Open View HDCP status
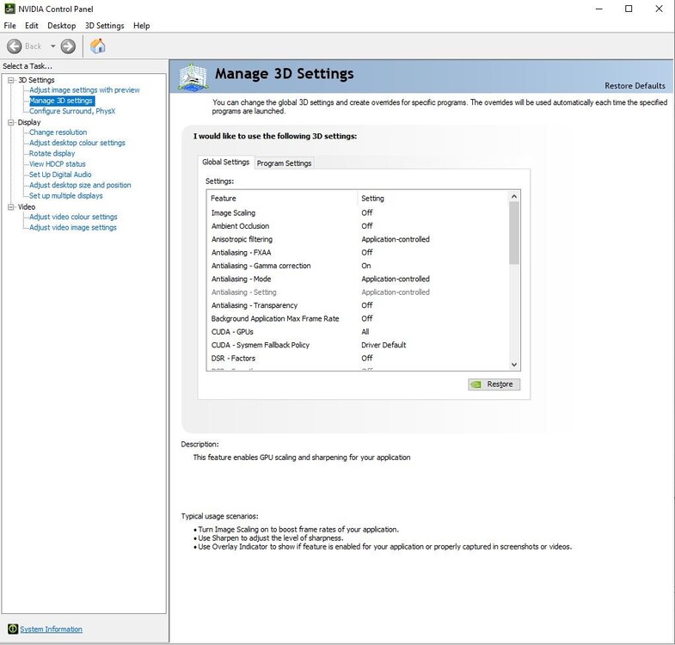This screenshot has height=645, width=675. click(58, 164)
